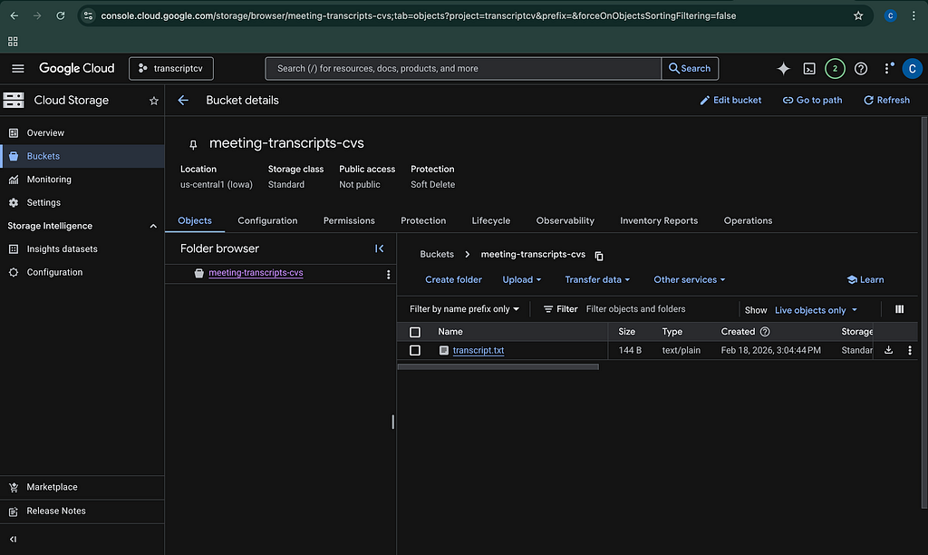Open Insights datasets in the sidebar
928x555 pixels.
coord(82,249)
